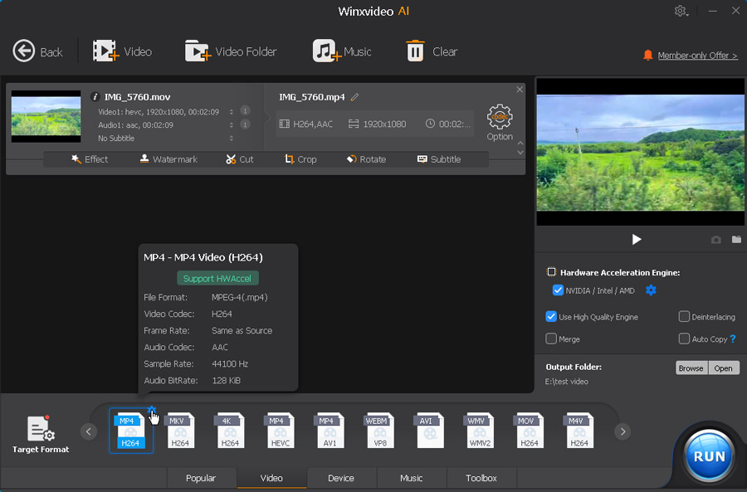This screenshot has height=492, width=747.
Task: Expand the Video1 track selector
Action: (232, 112)
